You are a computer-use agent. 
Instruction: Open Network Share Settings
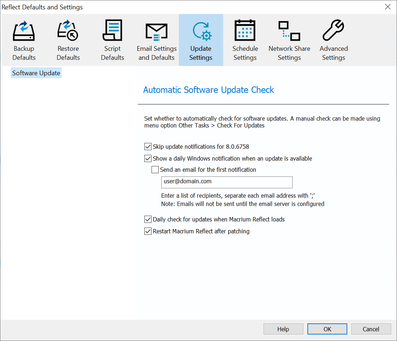click(x=289, y=40)
